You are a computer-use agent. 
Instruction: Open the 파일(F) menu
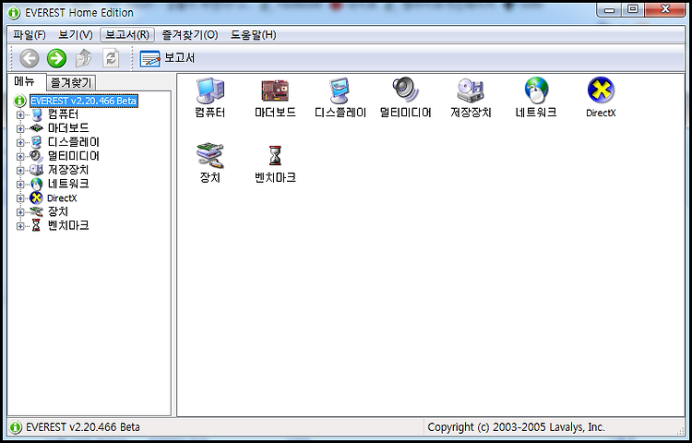(30, 35)
